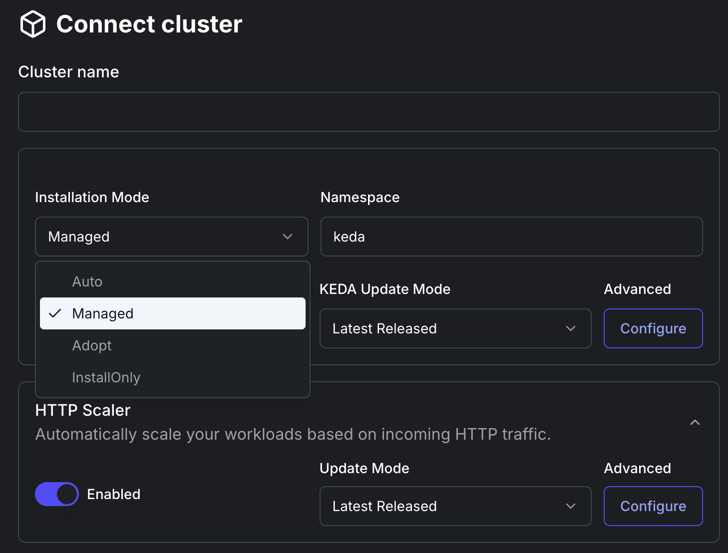This screenshot has width=728, height=553.
Task: Click Configure under KEDA Advanced
Action: (x=653, y=328)
